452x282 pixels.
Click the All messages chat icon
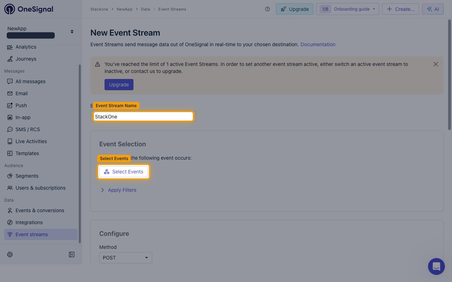pos(10,81)
